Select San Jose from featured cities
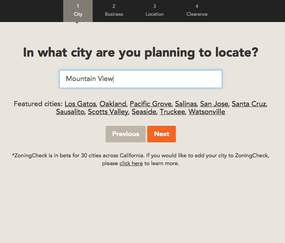Image resolution: width=285 pixels, height=243 pixels. click(x=214, y=104)
